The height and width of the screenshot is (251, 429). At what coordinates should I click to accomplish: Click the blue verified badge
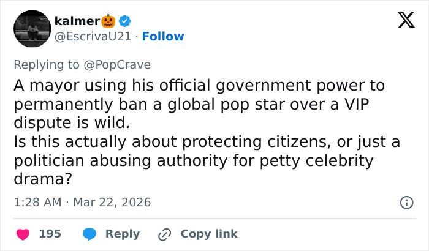pyautogui.click(x=124, y=21)
